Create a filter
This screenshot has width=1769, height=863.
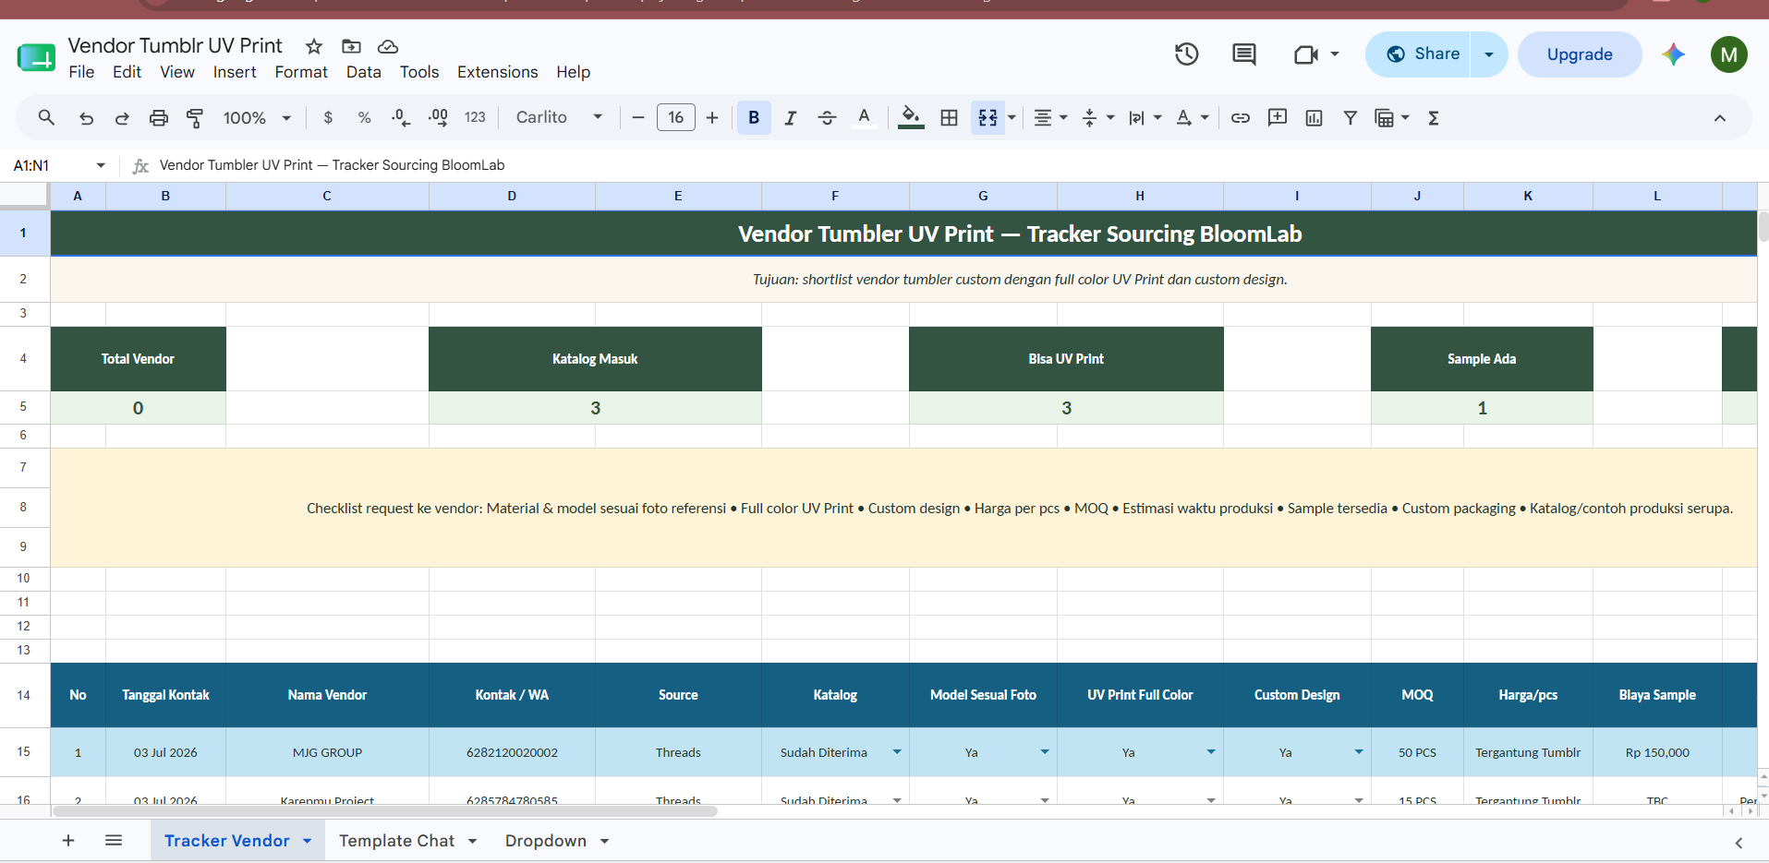pos(1351,118)
